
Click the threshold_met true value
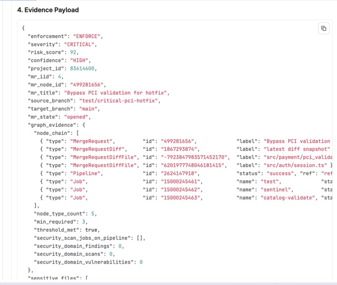point(91,230)
